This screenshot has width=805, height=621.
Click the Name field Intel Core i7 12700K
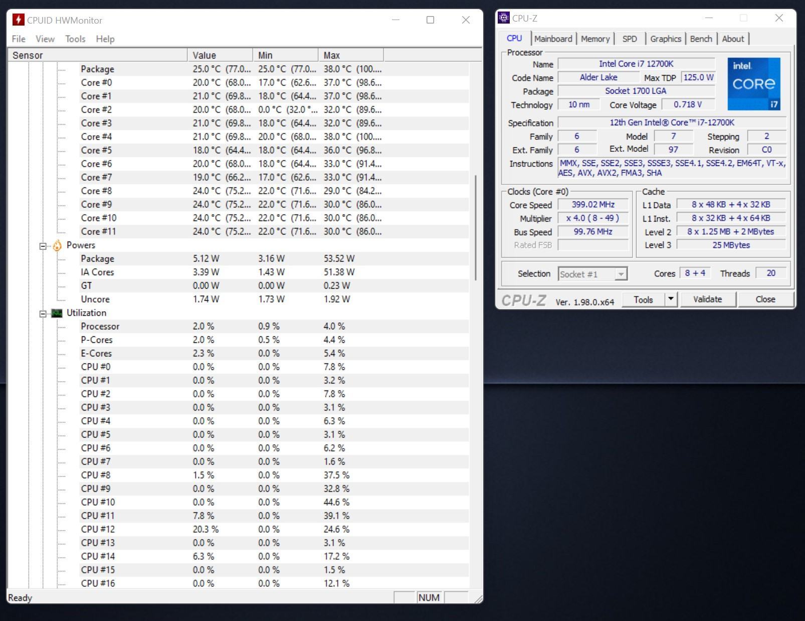636,64
